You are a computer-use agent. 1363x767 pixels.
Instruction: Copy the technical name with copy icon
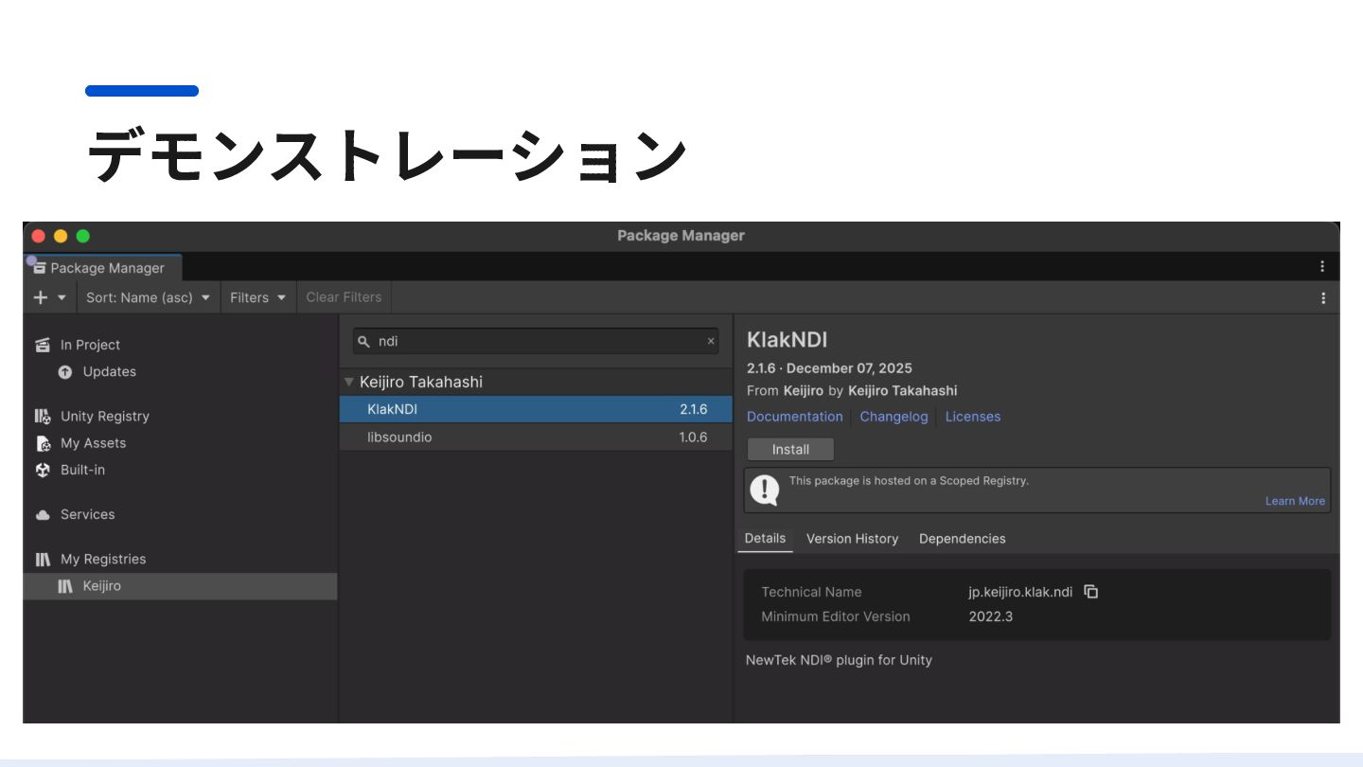point(1090,591)
